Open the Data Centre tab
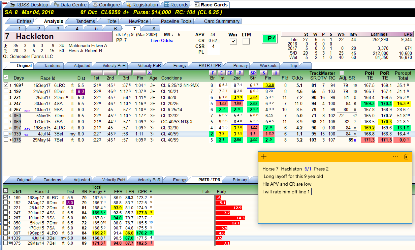The width and height of the screenshot is (415, 250). [x=70, y=5]
